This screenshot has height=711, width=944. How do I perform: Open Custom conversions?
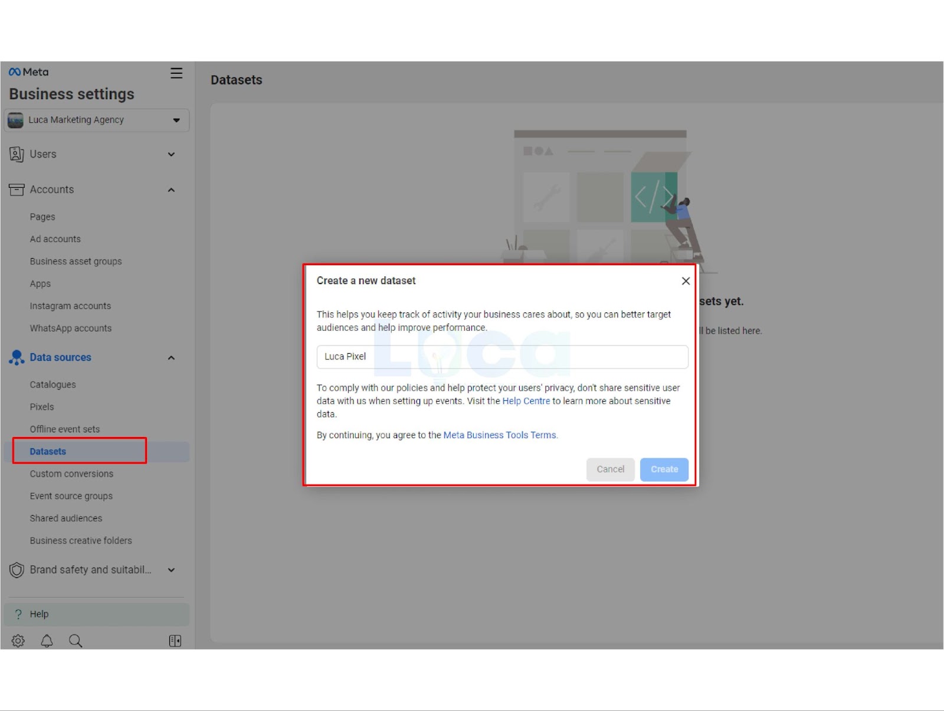pyautogui.click(x=71, y=474)
